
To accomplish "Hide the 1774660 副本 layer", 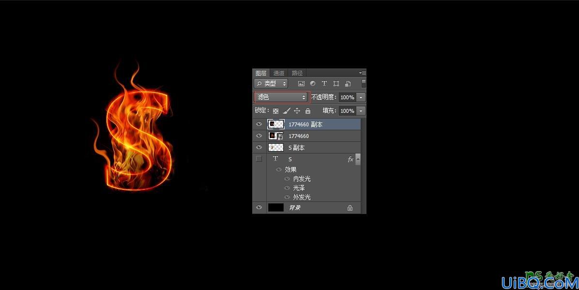I will 259,124.
